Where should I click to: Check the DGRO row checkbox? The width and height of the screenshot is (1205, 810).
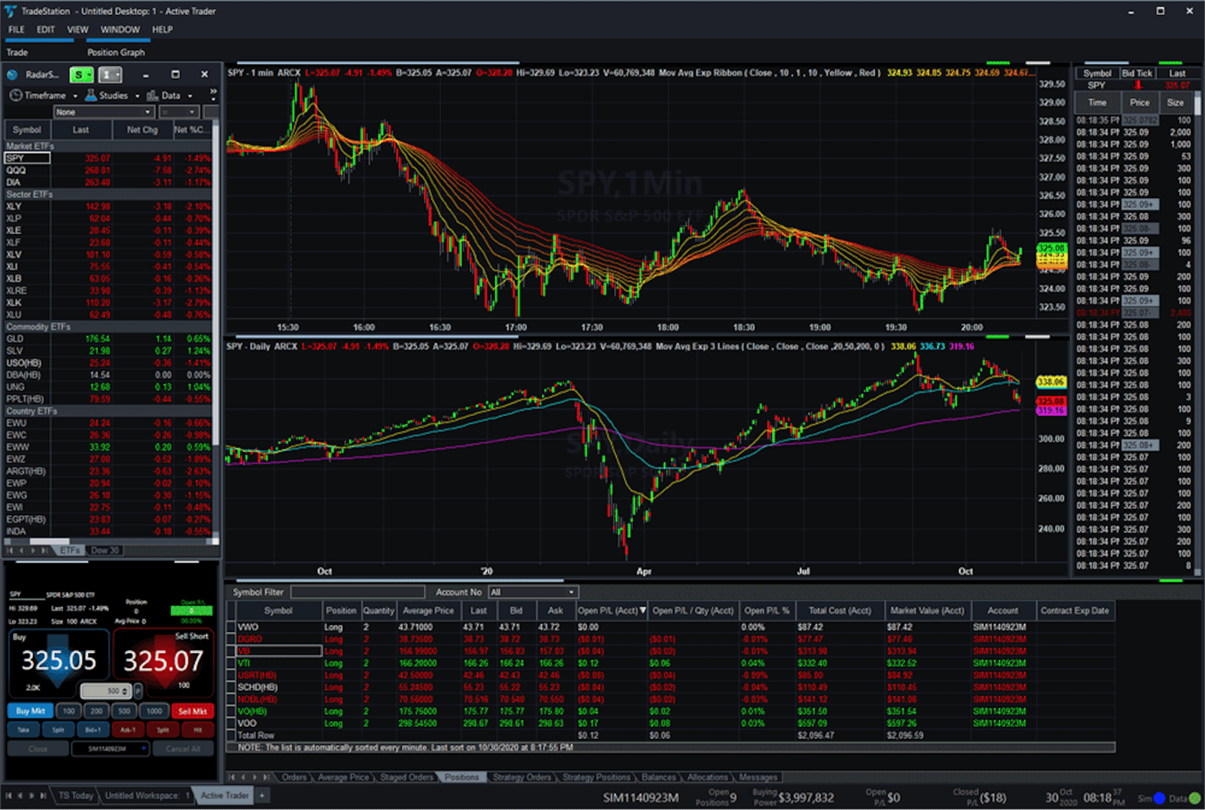click(231, 639)
